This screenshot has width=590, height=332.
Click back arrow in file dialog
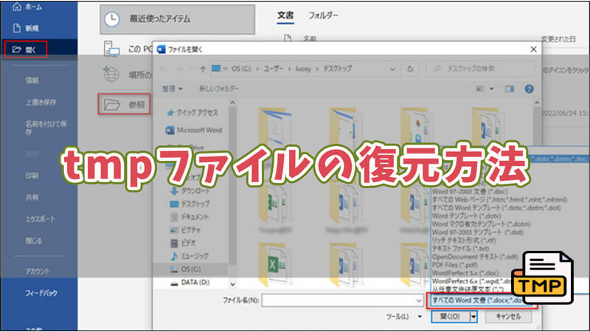click(162, 69)
